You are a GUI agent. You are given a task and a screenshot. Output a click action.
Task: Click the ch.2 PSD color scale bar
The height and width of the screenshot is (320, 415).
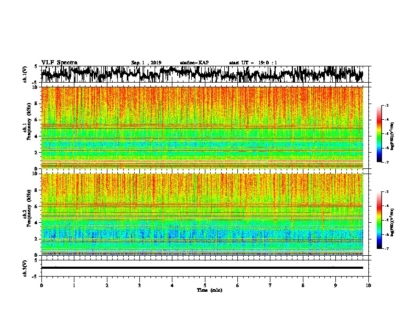379,220
